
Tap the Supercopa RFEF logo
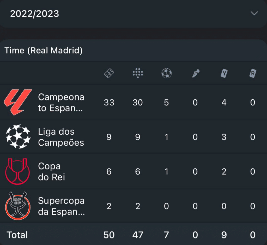pos(18,206)
